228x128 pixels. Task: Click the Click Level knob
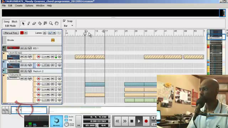67,124
